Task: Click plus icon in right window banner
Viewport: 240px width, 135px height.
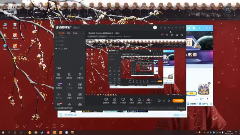Action: tap(211, 33)
